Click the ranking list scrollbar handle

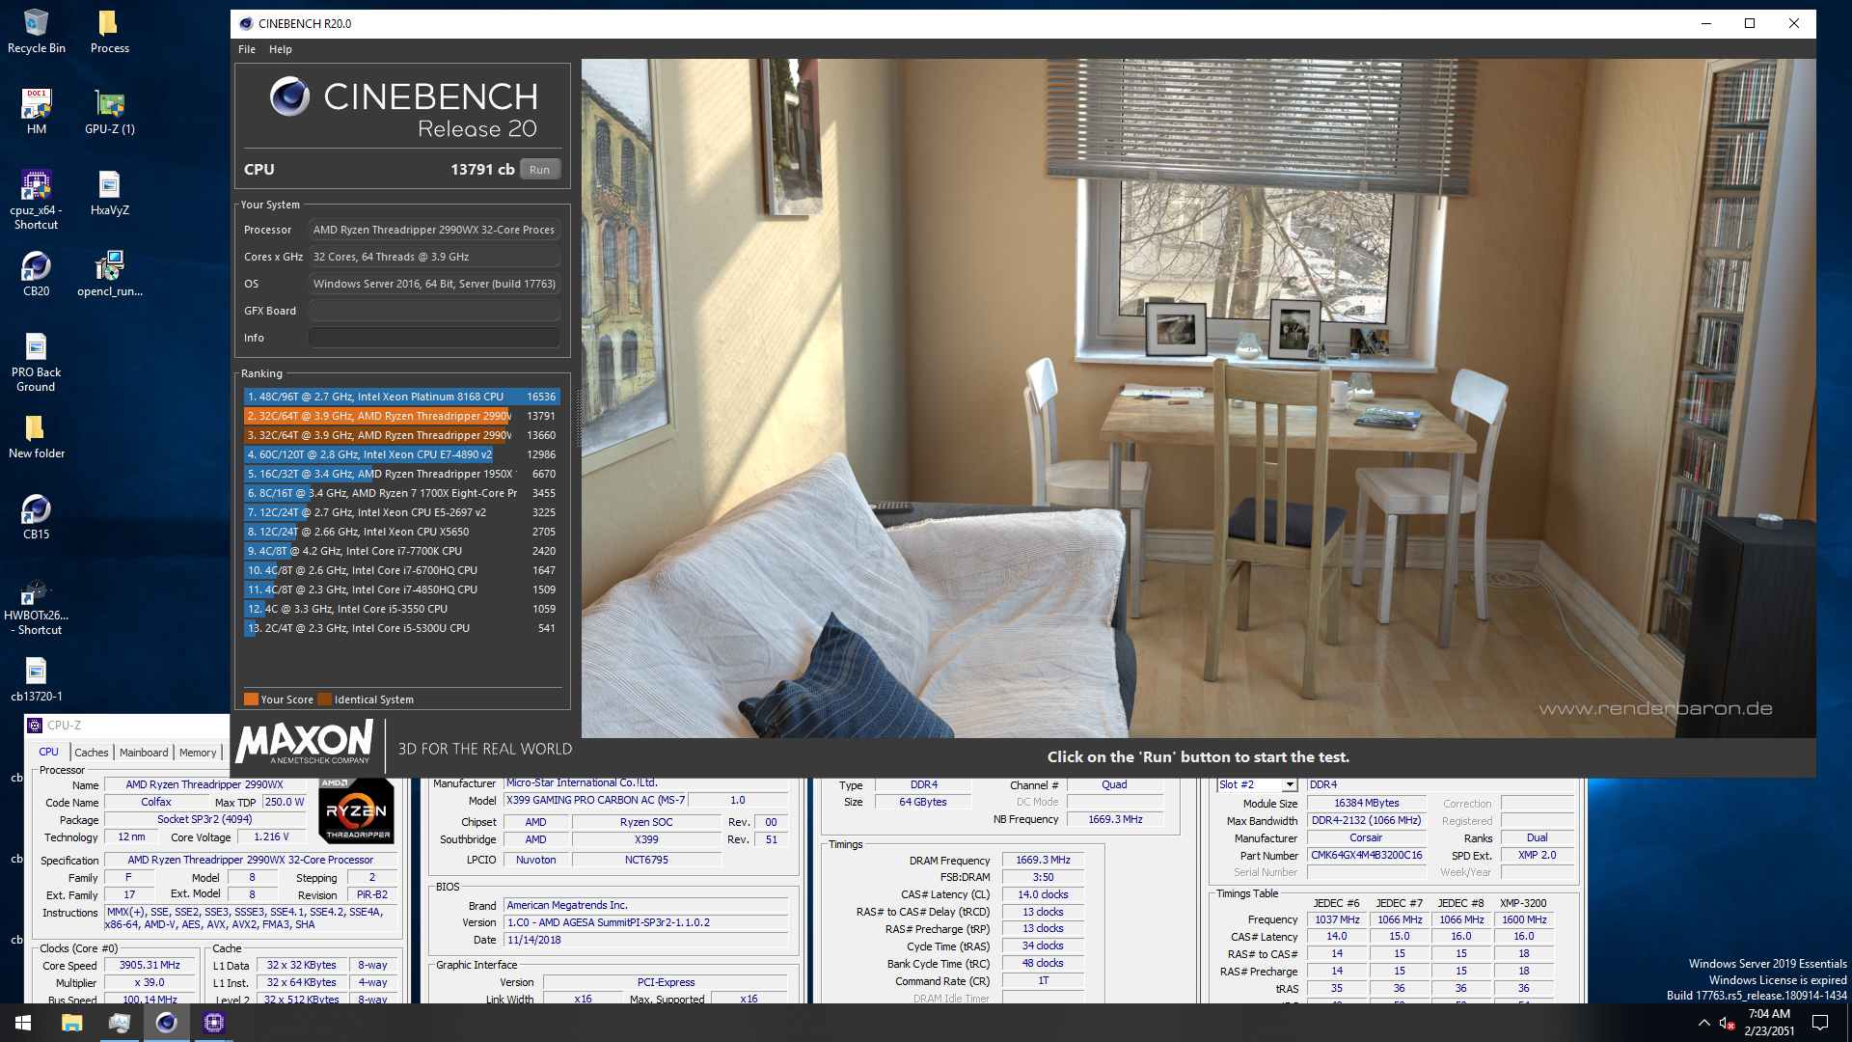579,417
